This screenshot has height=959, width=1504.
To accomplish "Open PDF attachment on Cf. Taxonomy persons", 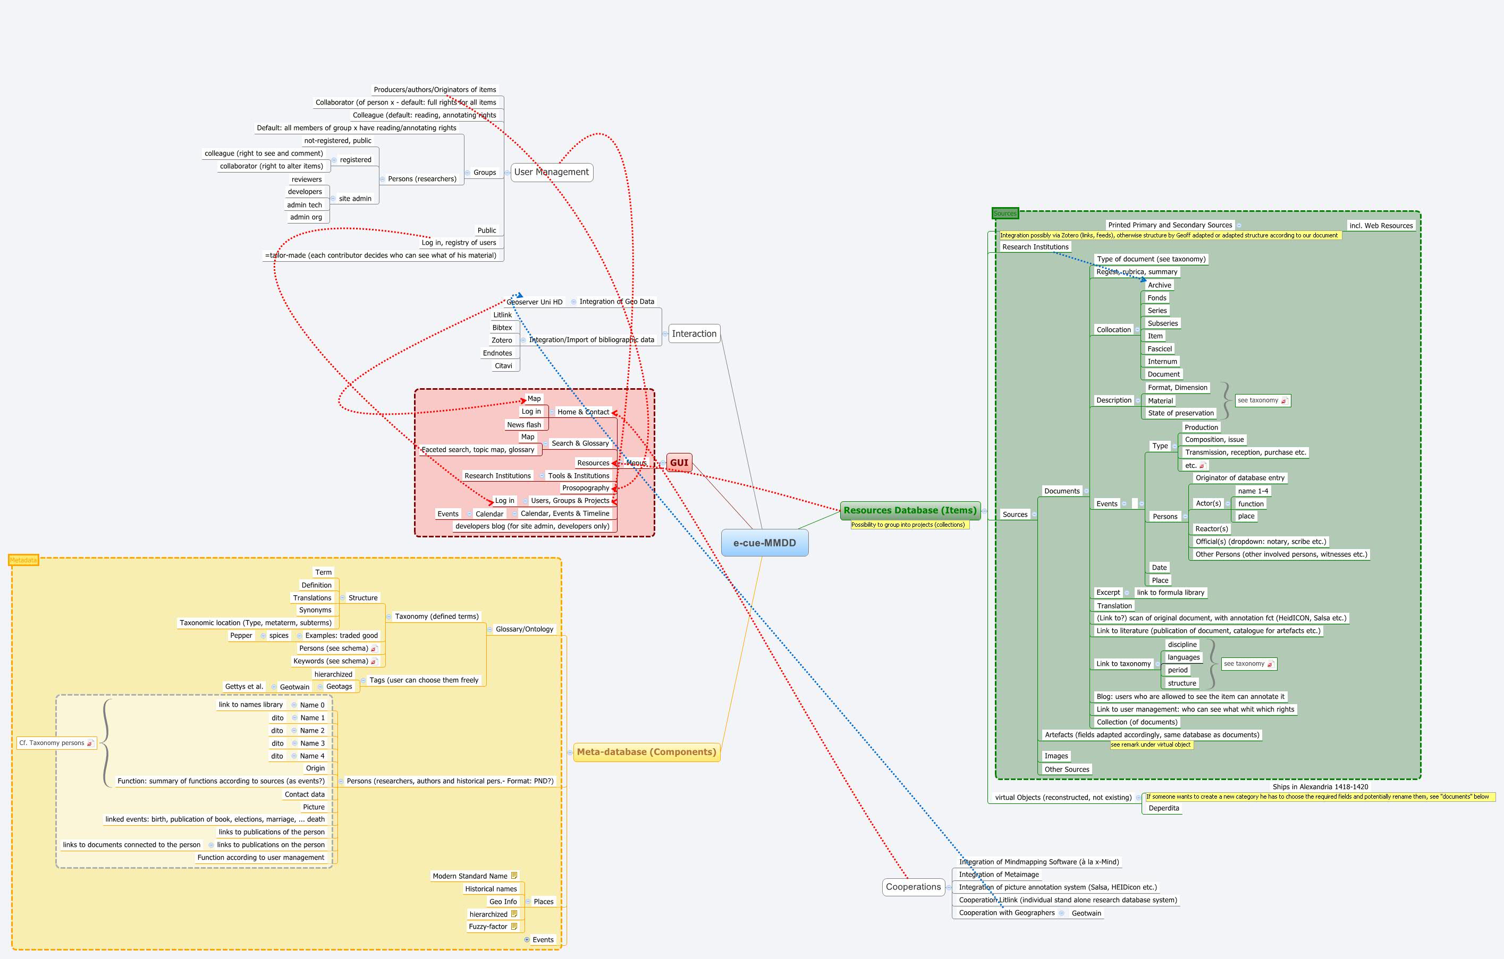I will [90, 743].
